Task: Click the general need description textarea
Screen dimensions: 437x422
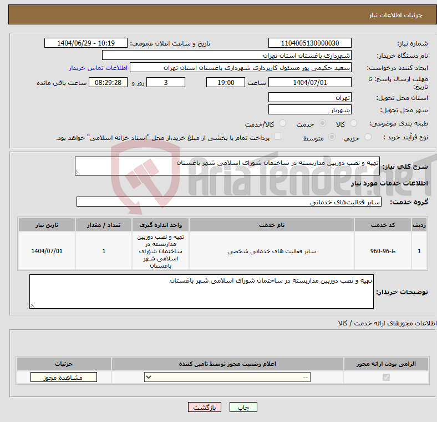Action: (227, 166)
